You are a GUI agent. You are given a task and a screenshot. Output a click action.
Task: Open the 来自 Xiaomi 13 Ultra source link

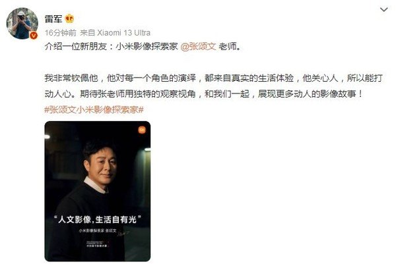(x=115, y=33)
